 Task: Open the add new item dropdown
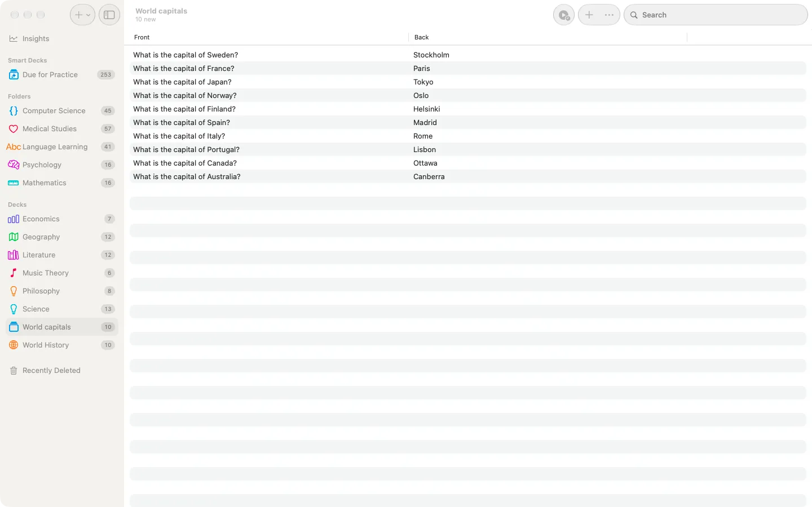(82, 15)
